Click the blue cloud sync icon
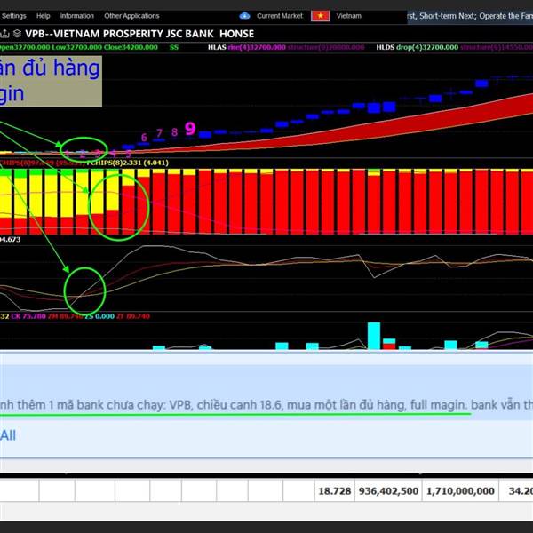The image size is (533, 533). pos(244,16)
